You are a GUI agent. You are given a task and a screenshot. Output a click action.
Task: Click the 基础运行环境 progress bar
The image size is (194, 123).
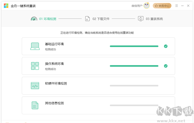[134, 46]
